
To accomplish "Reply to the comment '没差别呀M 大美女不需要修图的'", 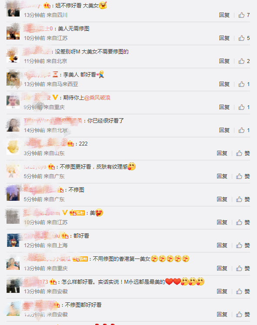I will coord(224,61).
